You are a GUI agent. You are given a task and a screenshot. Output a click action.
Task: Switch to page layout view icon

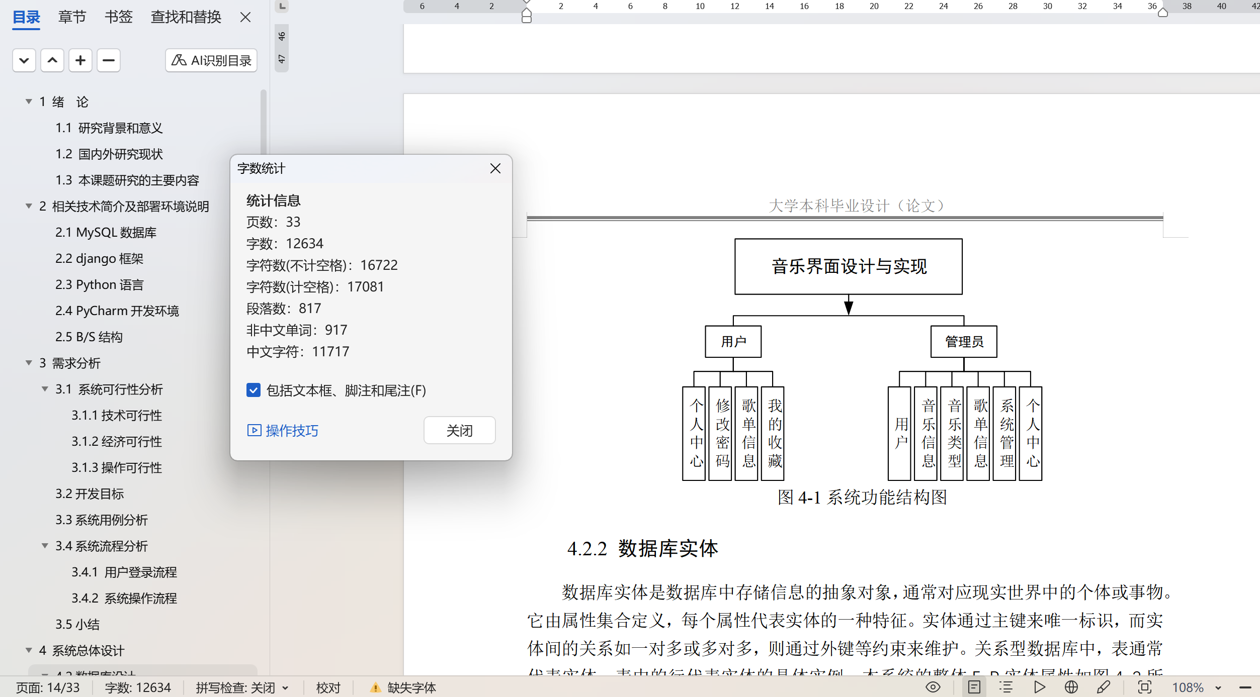(974, 687)
